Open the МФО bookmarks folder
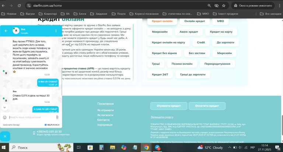Image resolution: width=283 pixels, height=152 pixels. click(x=203, y=14)
